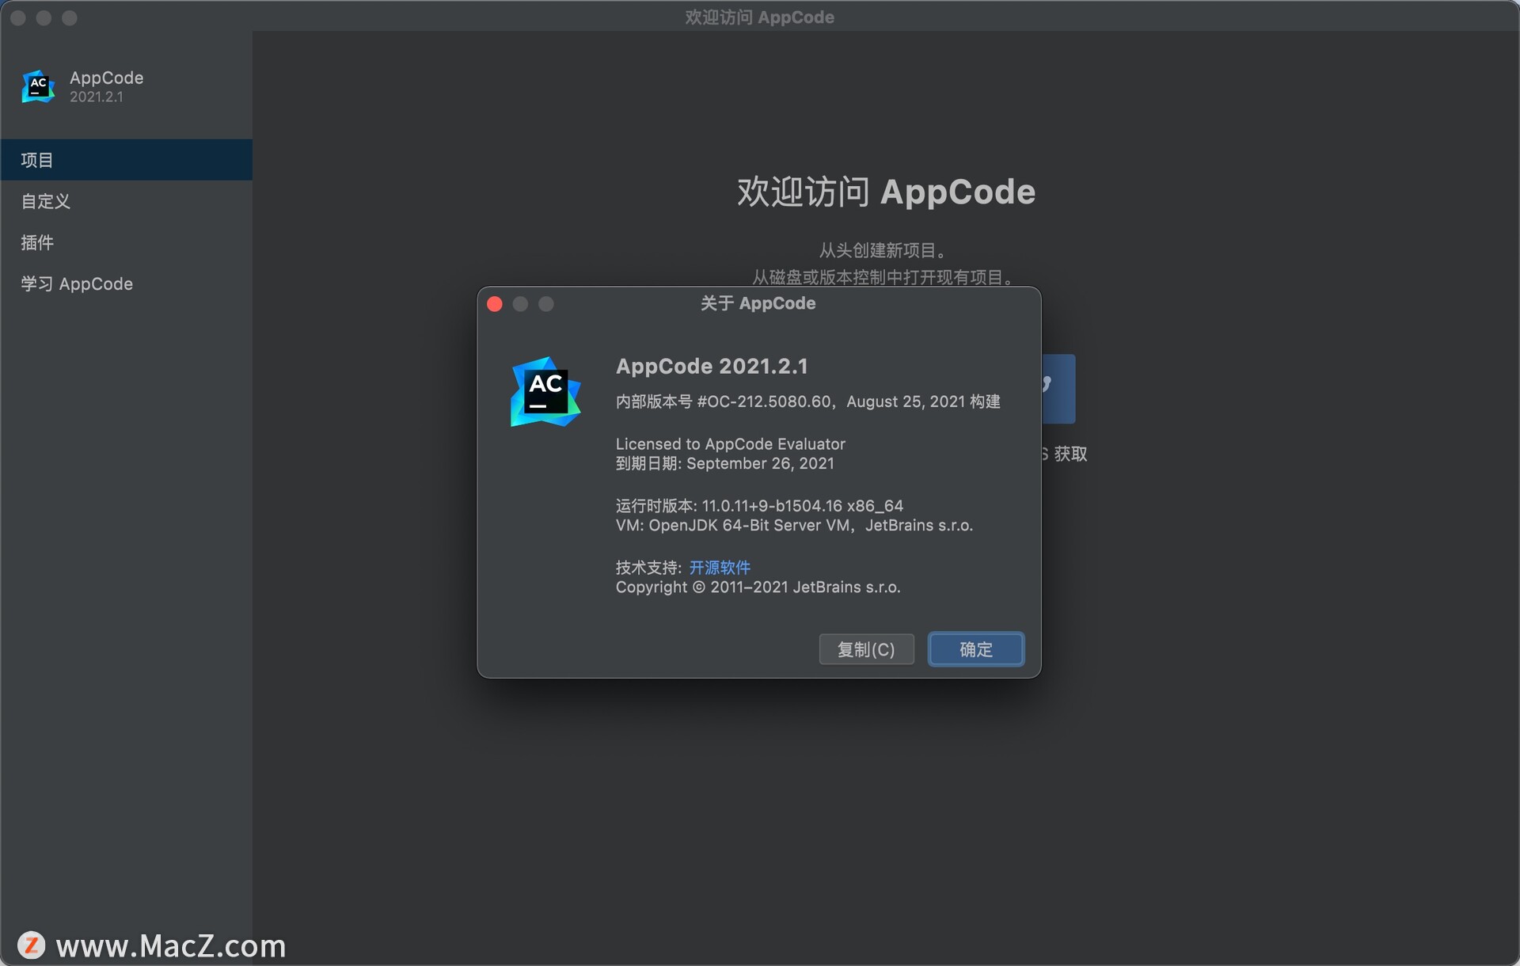Open the 自定义 sidebar tab

point(126,201)
